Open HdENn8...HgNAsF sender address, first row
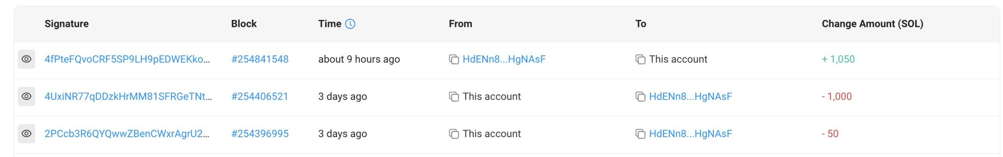 coord(504,59)
